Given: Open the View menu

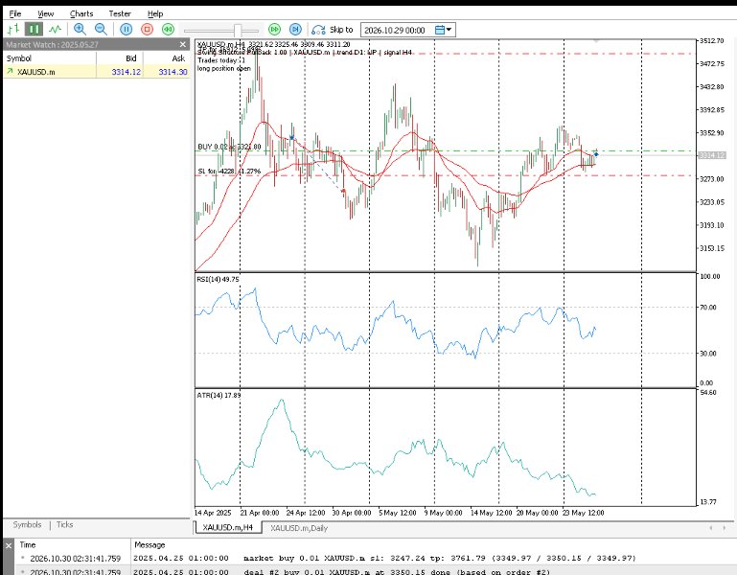Looking at the screenshot, I should [x=46, y=13].
